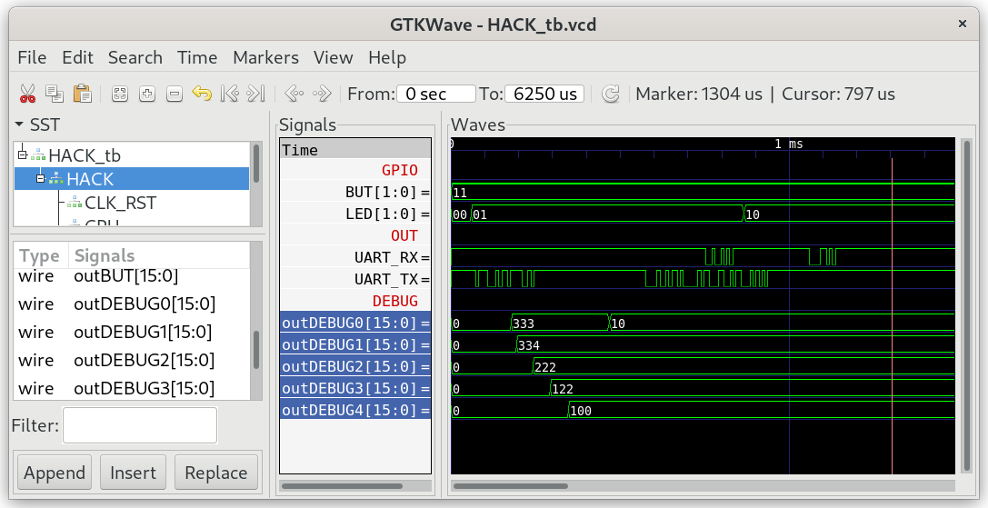Collapse the HACK tree node expander
Screen dimensions: 988x508
tap(40, 179)
